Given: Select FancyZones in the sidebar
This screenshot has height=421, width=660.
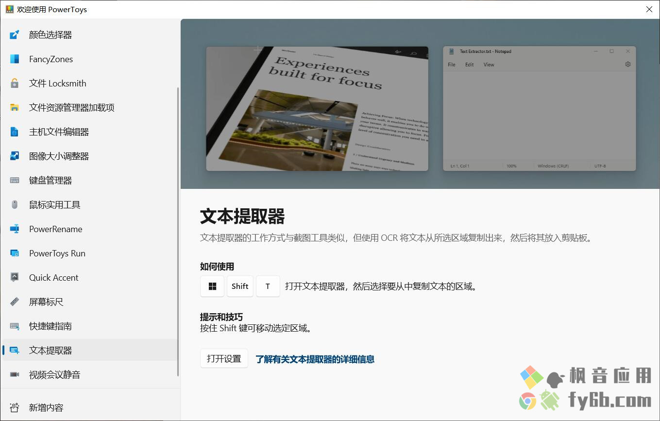Looking at the screenshot, I should coord(90,59).
